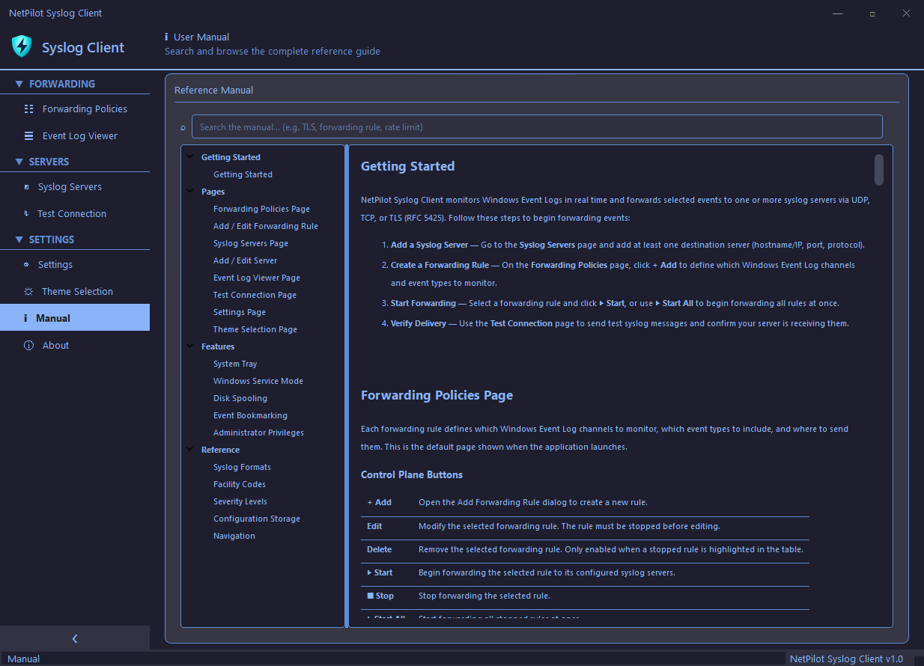Collapse the Pages tree node

[190, 192]
